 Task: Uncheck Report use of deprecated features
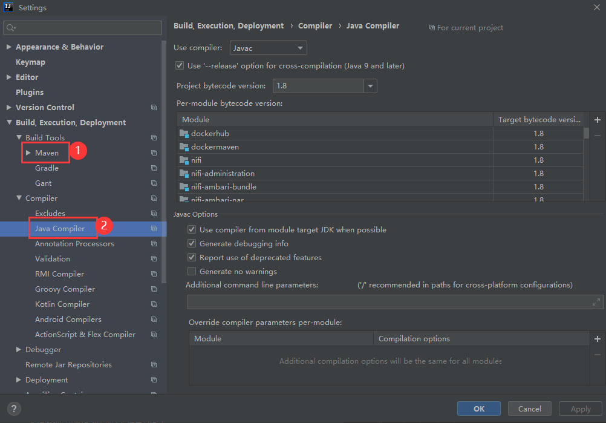point(192,258)
